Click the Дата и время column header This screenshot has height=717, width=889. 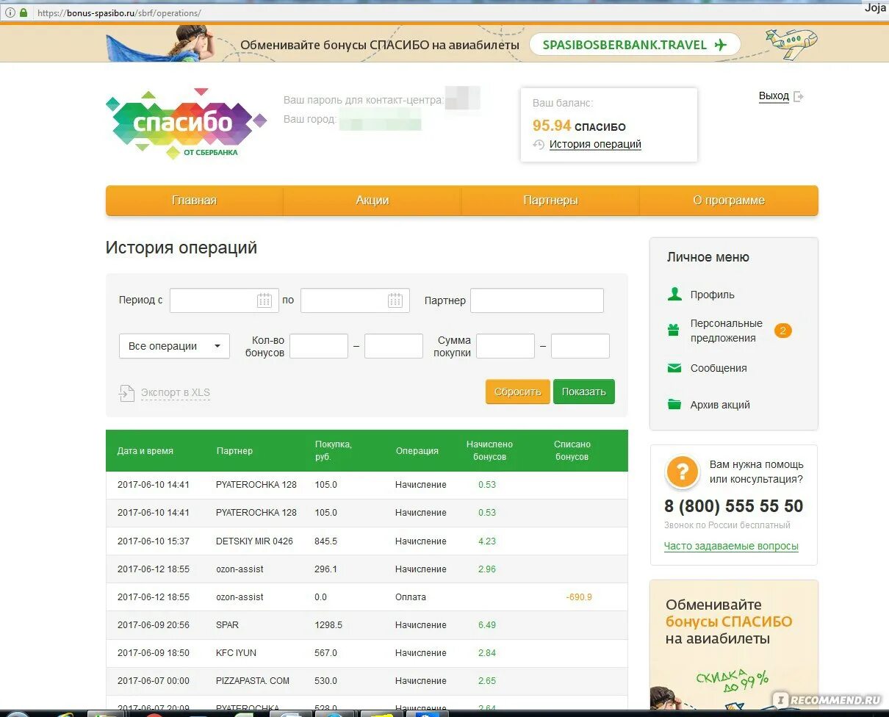click(145, 451)
